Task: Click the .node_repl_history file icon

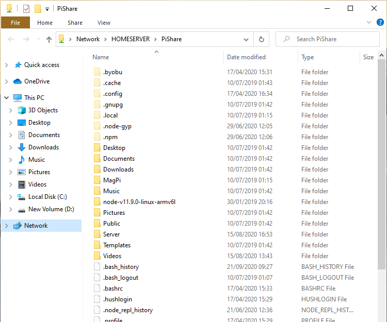Action: 97,310
